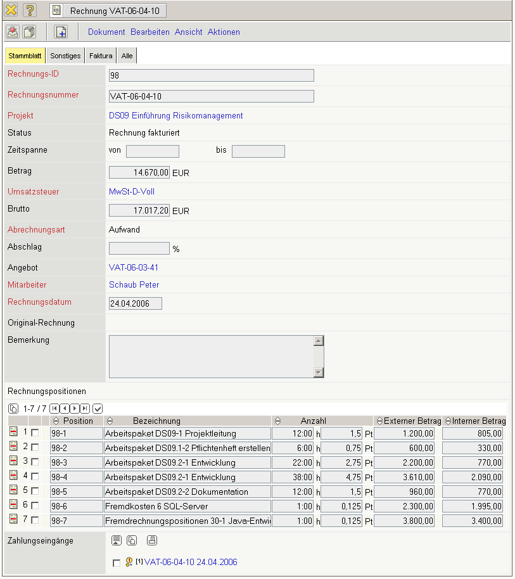Switch to the Faktura tab
The image size is (515, 579).
coord(101,56)
